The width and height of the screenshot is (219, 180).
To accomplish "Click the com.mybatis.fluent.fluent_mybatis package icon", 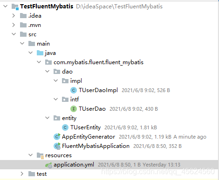I will click(48, 62).
